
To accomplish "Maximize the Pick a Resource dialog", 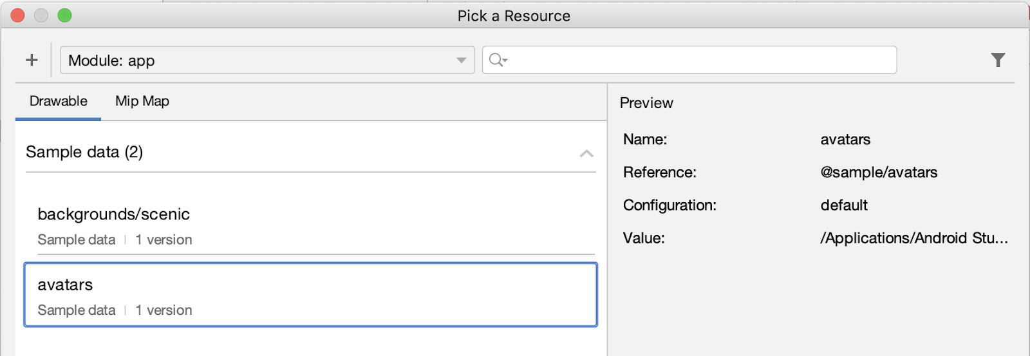I will tap(64, 15).
